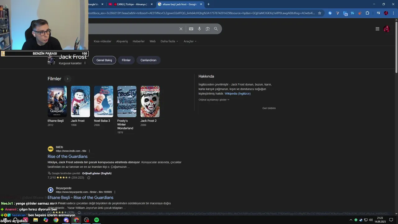This screenshot has height=224, width=398.
Task: Open the orange acorn extension icon
Action: [x=360, y=13]
